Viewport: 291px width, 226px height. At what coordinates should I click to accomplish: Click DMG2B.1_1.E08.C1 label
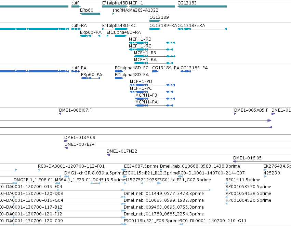coord(34,180)
